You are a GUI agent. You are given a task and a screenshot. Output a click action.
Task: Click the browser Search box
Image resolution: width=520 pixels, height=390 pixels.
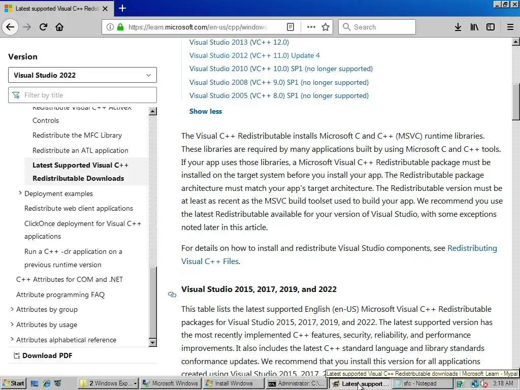(377, 27)
